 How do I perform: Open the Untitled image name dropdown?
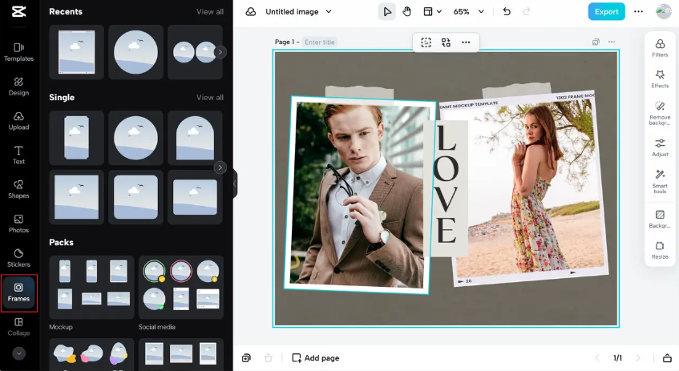click(299, 12)
